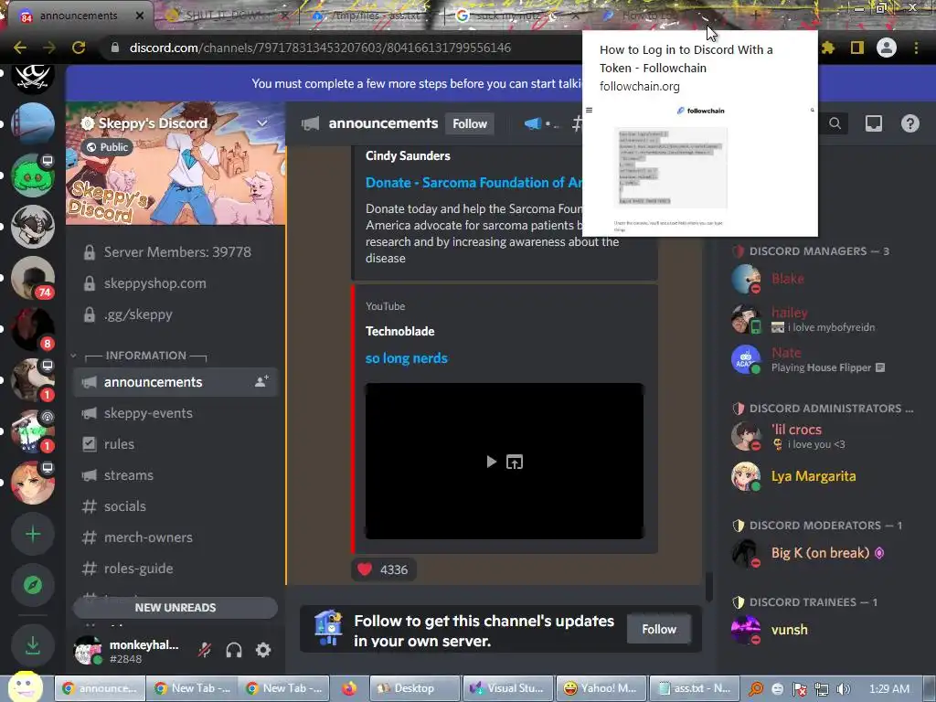Open anime girl server icon
The height and width of the screenshot is (702, 936).
click(x=33, y=483)
